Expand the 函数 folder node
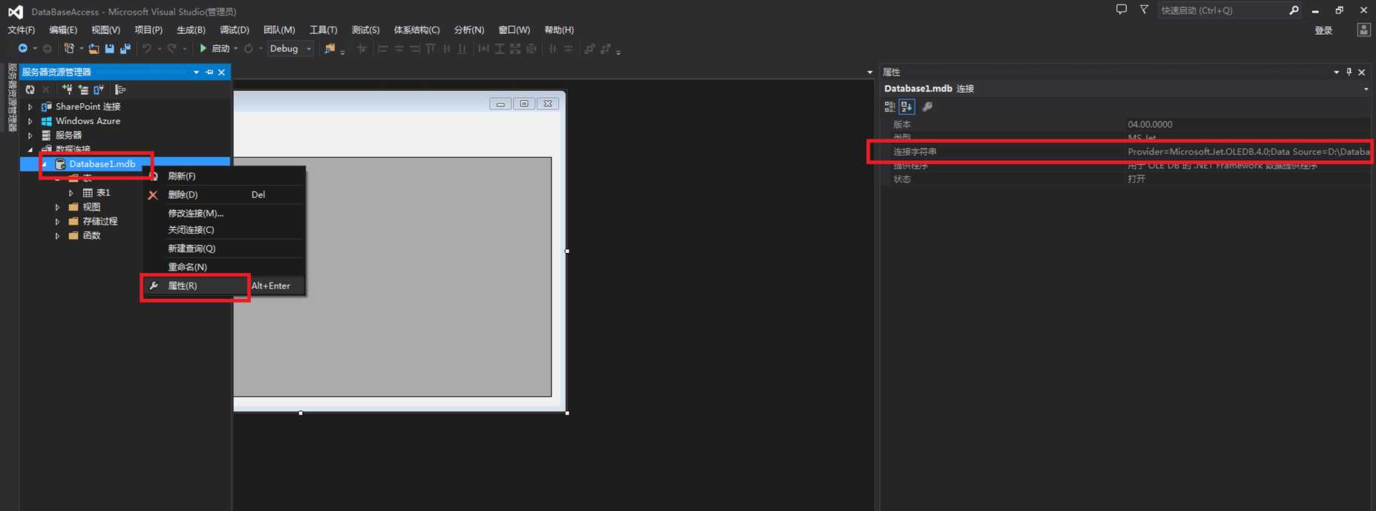The width and height of the screenshot is (1376, 511). coord(57,236)
